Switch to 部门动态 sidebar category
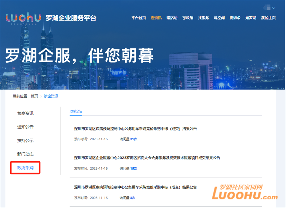 click(25, 154)
